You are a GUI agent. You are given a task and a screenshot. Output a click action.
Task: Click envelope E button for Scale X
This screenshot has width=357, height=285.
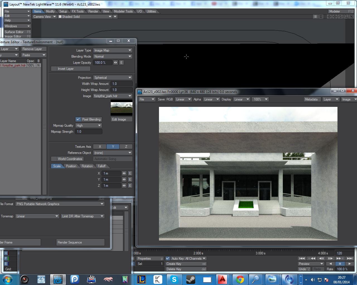tap(130, 173)
